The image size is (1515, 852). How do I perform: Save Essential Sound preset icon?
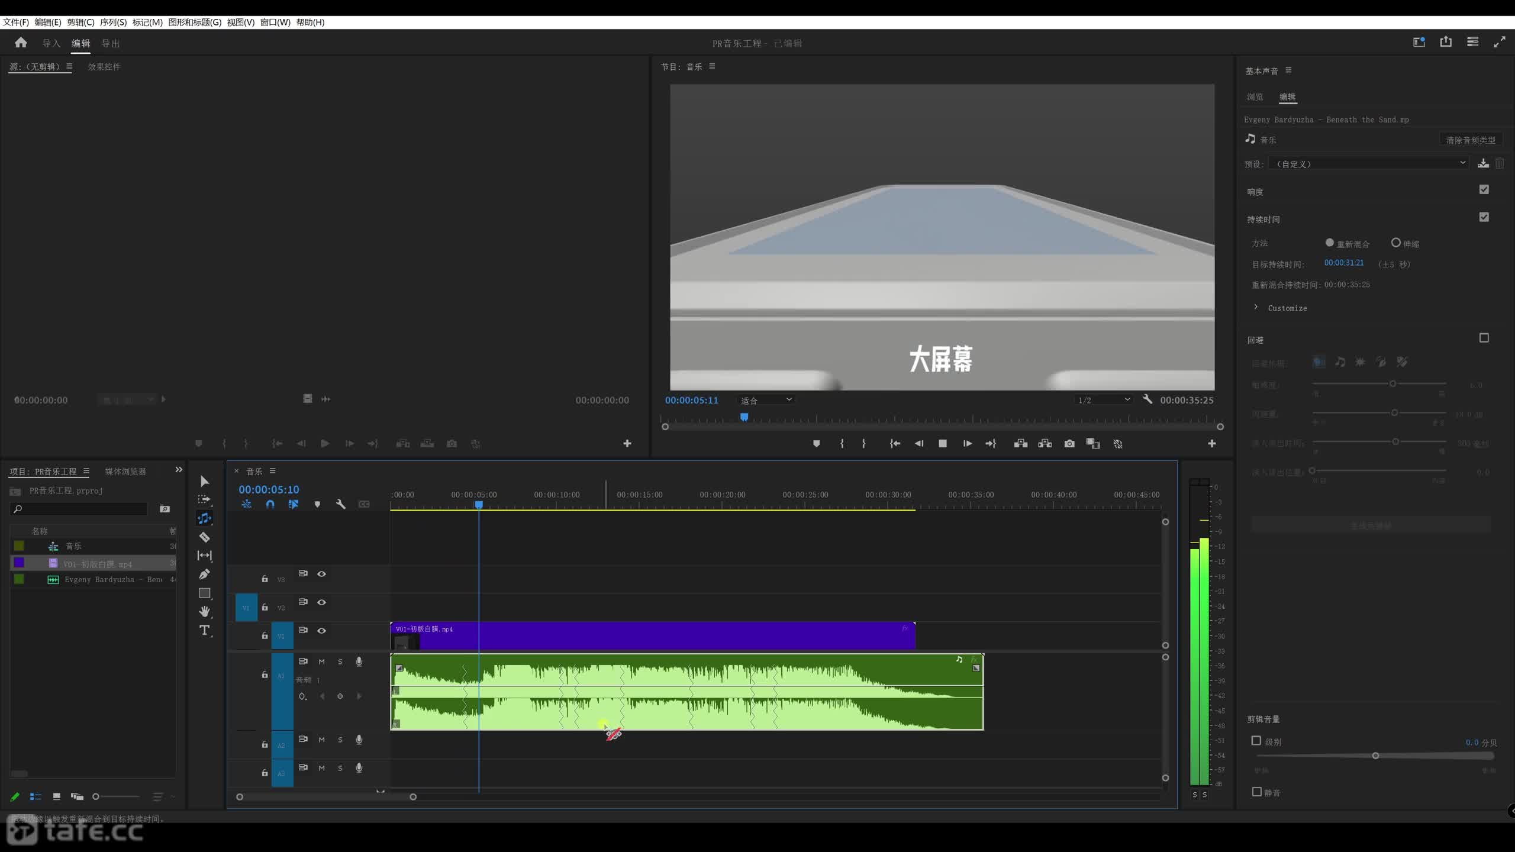[x=1483, y=163]
